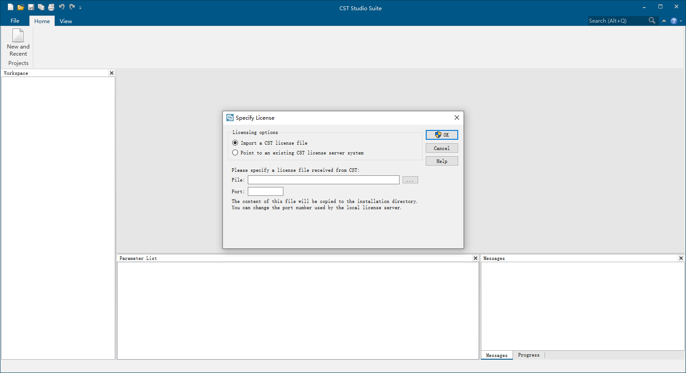Switch to the Messages tab at bottom
Viewport: 686px width, 373px height.
(497, 355)
